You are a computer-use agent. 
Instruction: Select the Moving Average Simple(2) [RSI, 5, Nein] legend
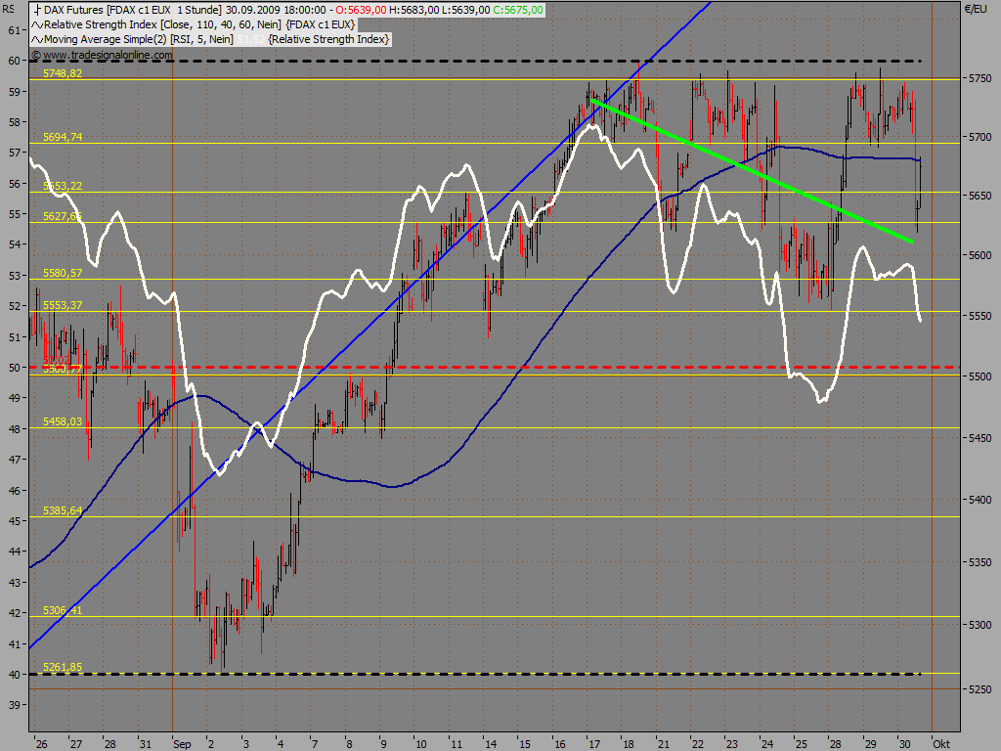(139, 39)
